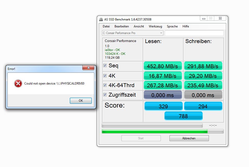Open the Hilfe menu
This screenshot has width=249, height=167.
[186, 26]
